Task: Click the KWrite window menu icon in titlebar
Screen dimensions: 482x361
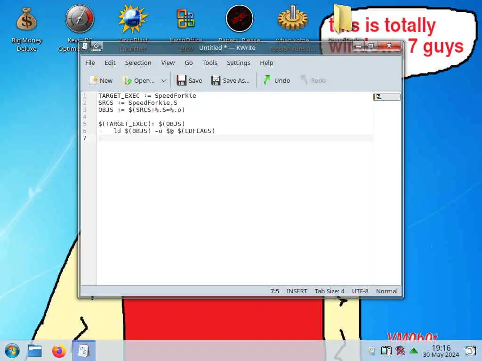Action: (85, 47)
